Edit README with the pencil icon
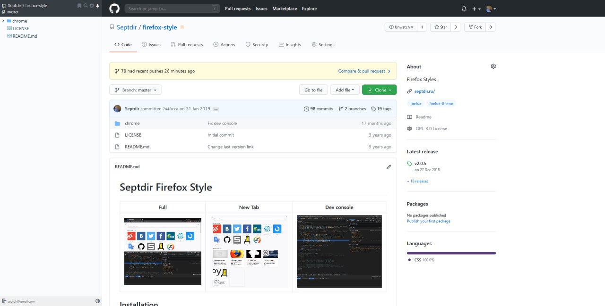The height and width of the screenshot is (306, 605). 389,166
